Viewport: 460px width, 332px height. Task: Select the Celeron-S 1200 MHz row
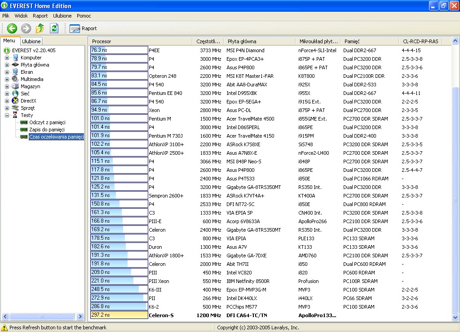(270, 315)
